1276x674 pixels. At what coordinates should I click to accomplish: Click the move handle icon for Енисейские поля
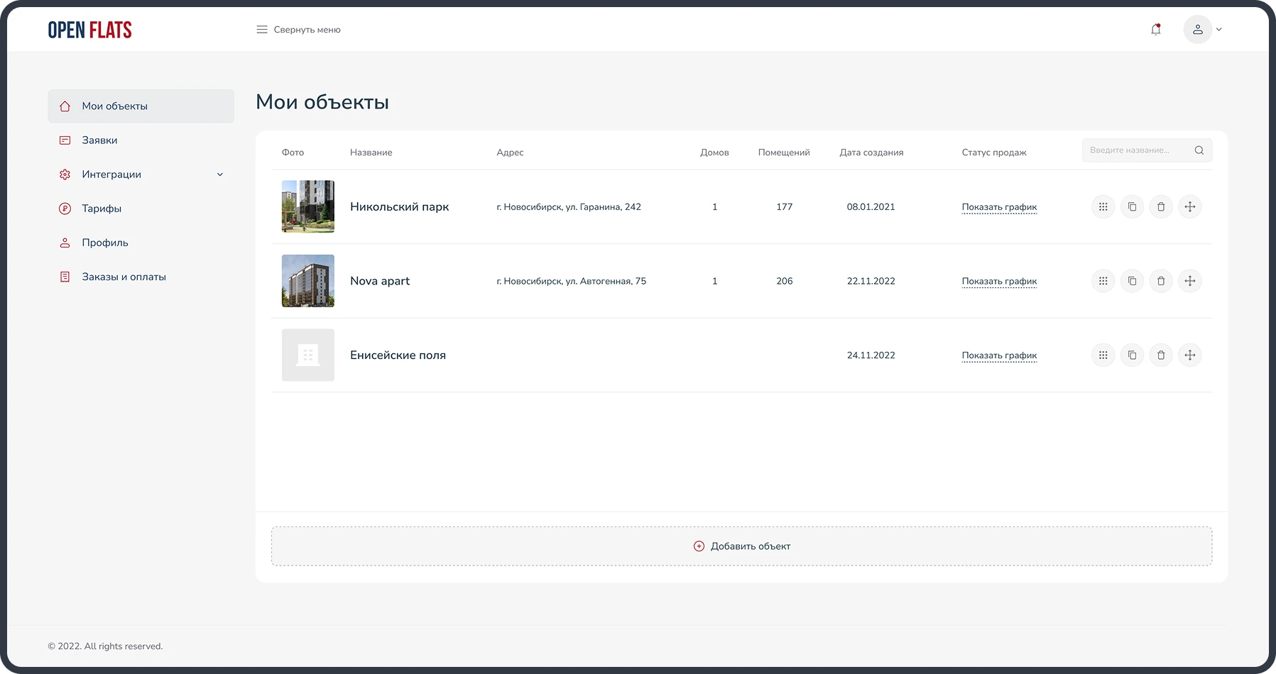(x=1189, y=355)
